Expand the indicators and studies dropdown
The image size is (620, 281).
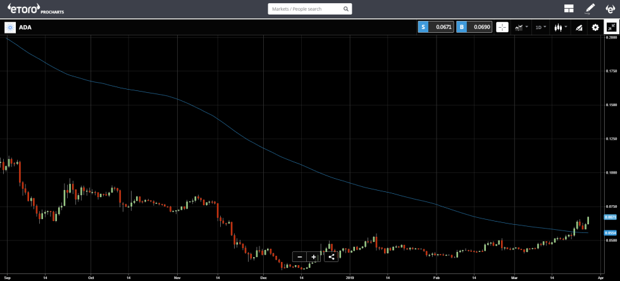pos(522,28)
